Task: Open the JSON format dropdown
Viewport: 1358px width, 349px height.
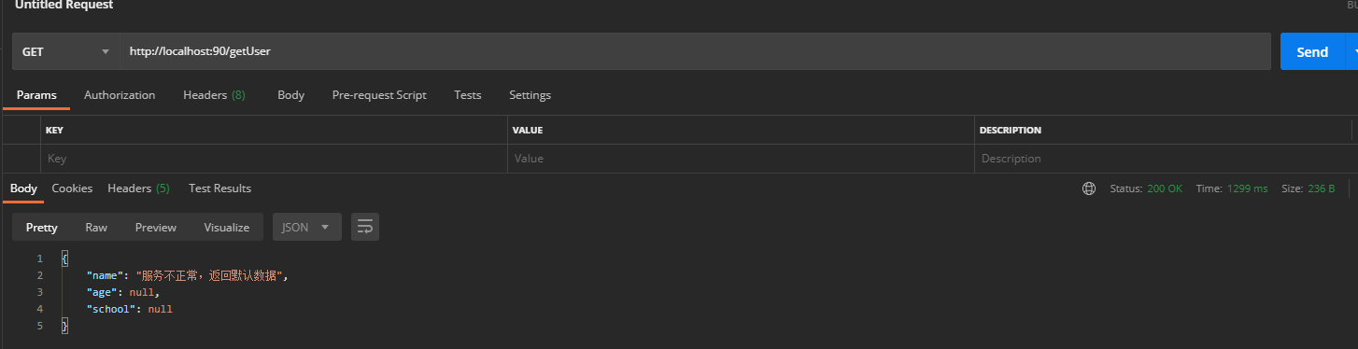Action: point(307,227)
